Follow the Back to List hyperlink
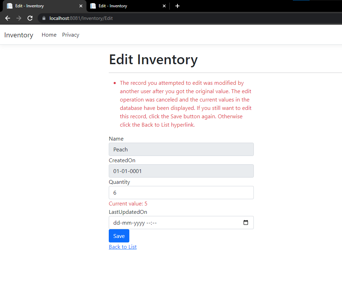Viewport: 342px width, 285px height. click(122, 247)
